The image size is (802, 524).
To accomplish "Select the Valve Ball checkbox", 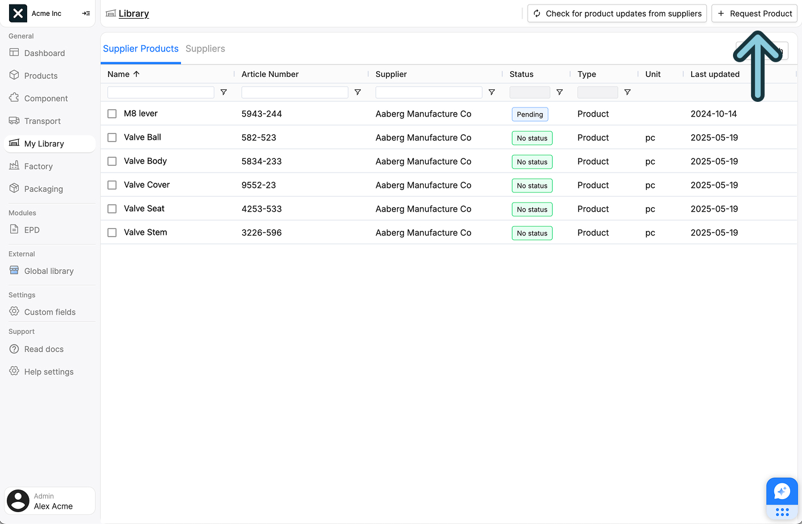I will coord(111,137).
